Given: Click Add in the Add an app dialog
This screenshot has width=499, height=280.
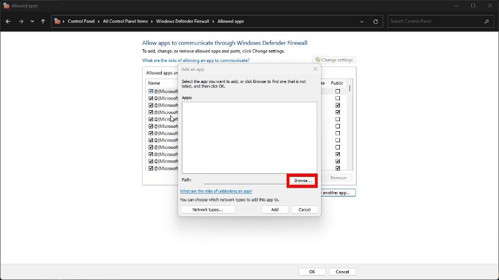Looking at the screenshot, I should (x=274, y=210).
